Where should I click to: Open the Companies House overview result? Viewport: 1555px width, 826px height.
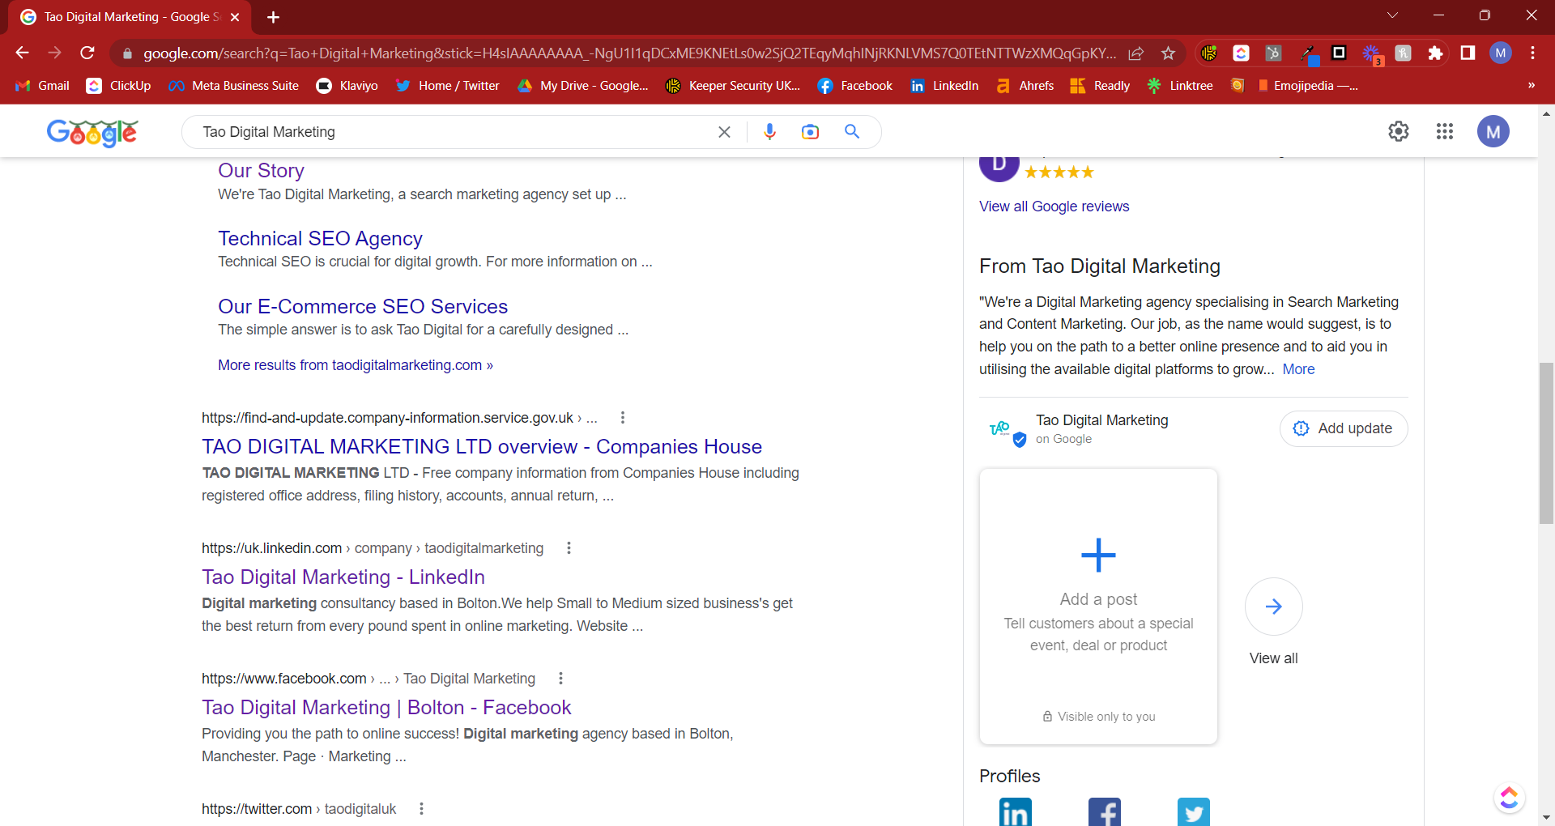click(482, 447)
